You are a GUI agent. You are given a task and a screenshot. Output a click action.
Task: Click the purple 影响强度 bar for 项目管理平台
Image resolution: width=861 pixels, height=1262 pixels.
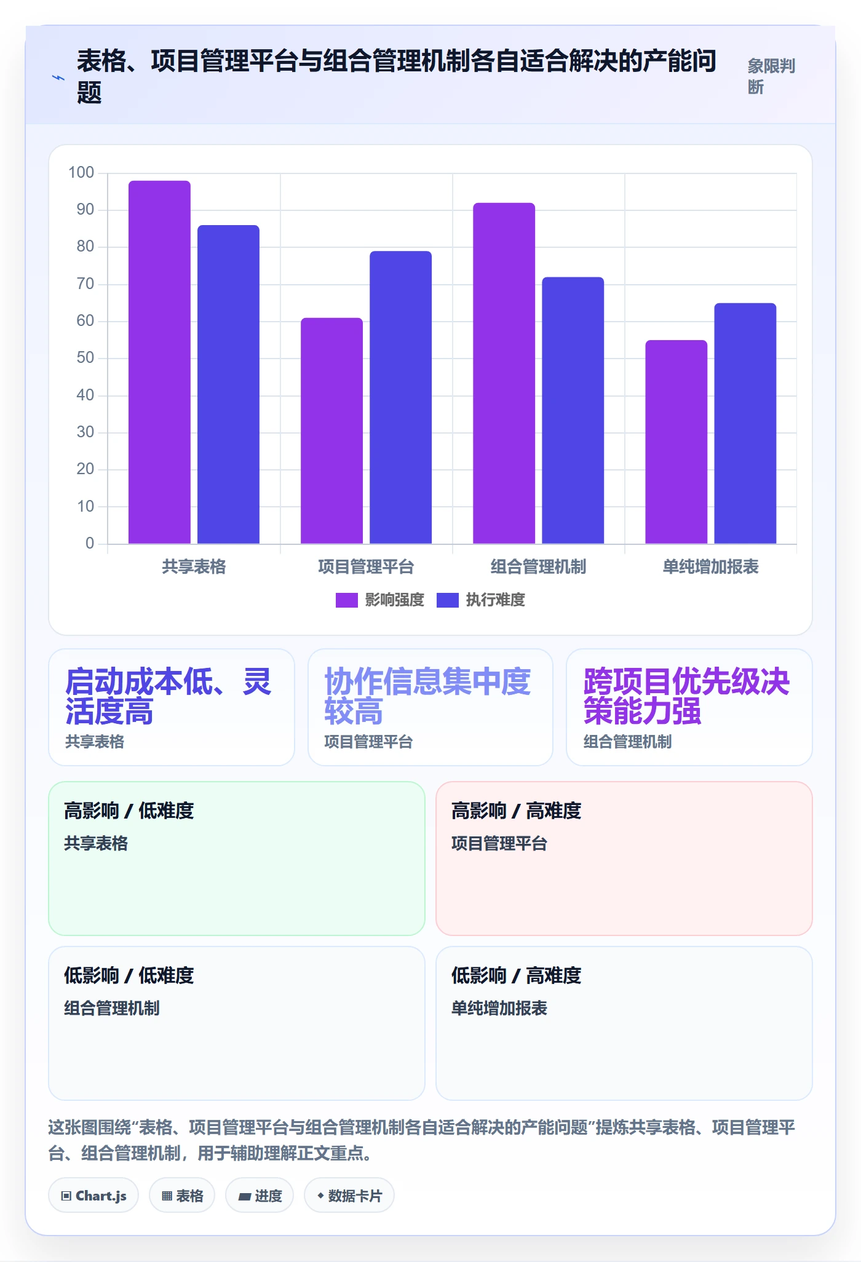pos(331,431)
